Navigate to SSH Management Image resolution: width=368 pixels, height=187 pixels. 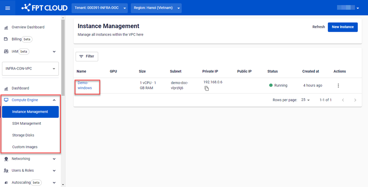click(x=27, y=124)
